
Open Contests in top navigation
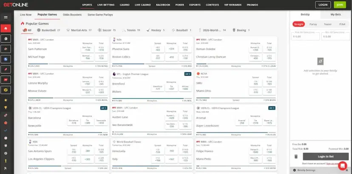click(x=213, y=5)
